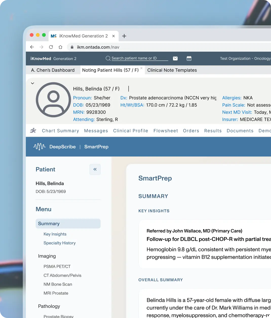Open the Orders section
This screenshot has width=271, height=318.
click(x=191, y=131)
